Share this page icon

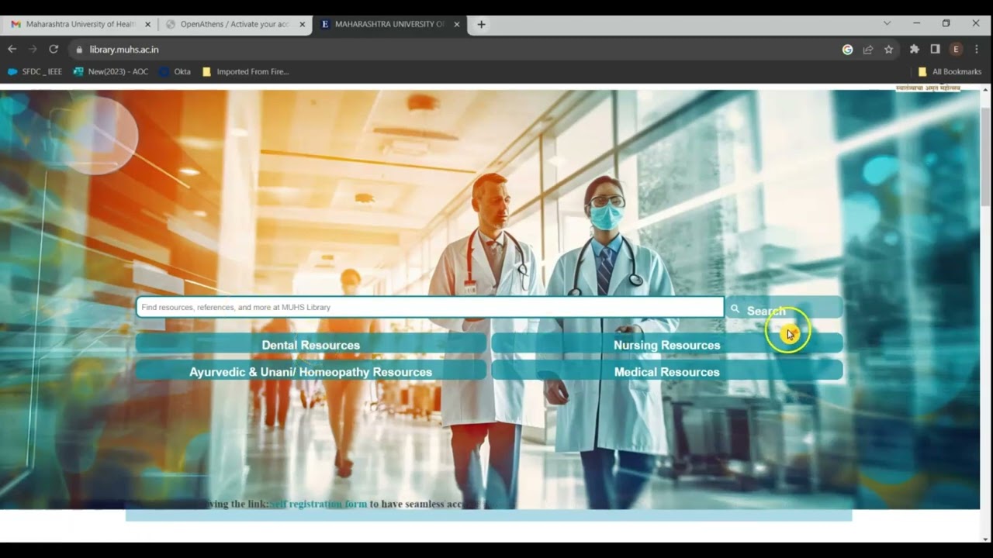[x=868, y=50]
